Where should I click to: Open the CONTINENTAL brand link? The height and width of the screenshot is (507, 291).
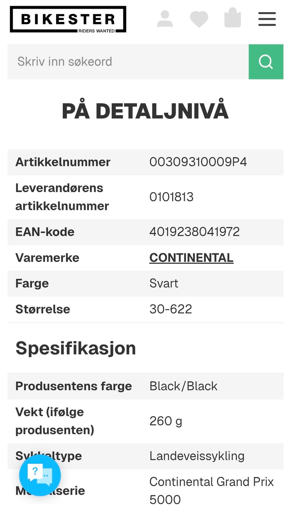pyautogui.click(x=191, y=258)
